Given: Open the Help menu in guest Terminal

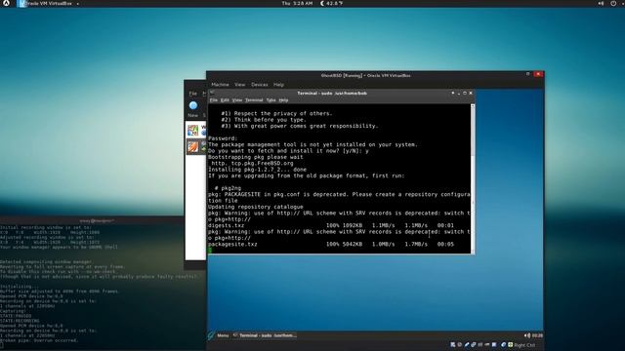Looking at the screenshot, I should pos(283,99).
